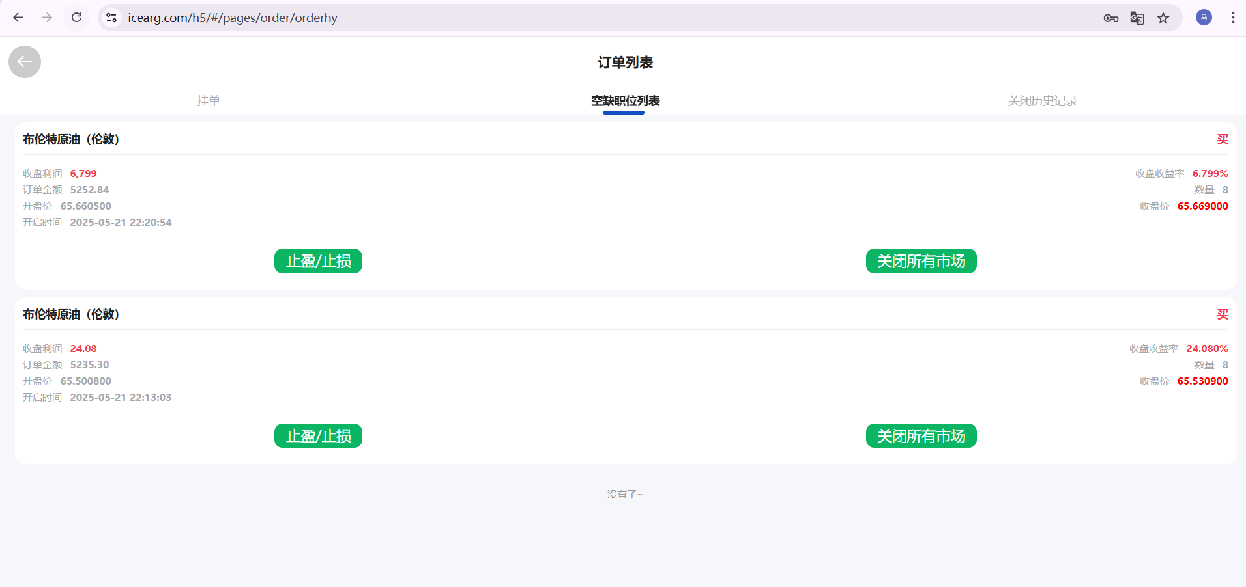
Task: Click 止盈/止损 on the first order
Action: [318, 261]
